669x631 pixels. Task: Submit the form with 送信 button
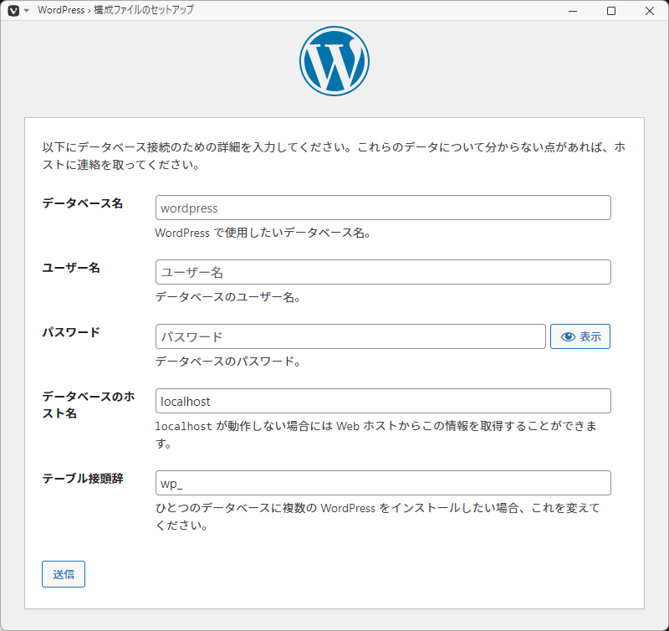point(64,574)
